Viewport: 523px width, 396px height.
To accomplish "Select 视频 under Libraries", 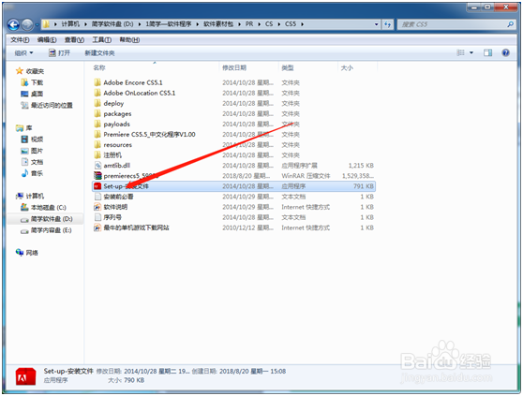I will coord(37,139).
